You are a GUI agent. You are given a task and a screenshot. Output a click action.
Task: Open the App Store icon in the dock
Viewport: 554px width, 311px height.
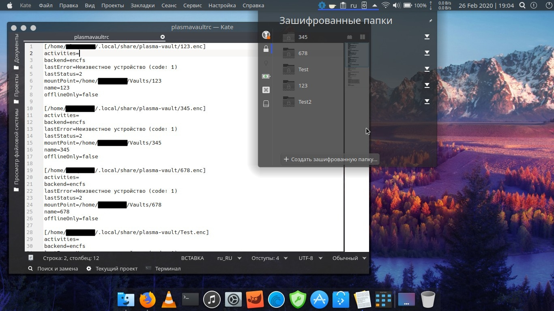[319, 300]
